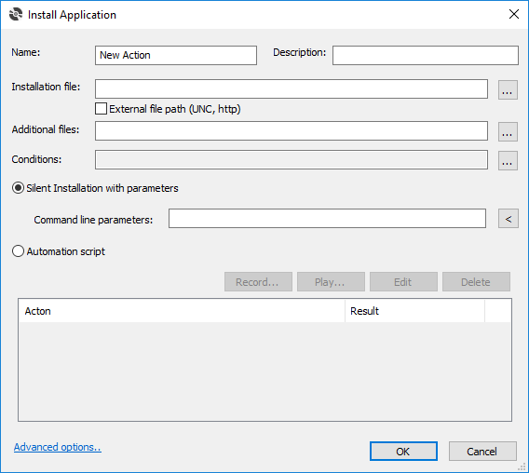Click the Conditions field

(292, 160)
